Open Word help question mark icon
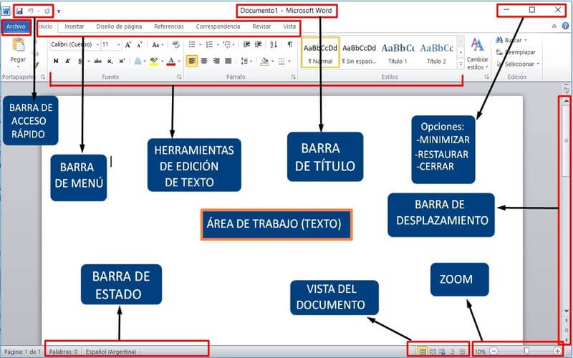573x358 pixels. 566,26
